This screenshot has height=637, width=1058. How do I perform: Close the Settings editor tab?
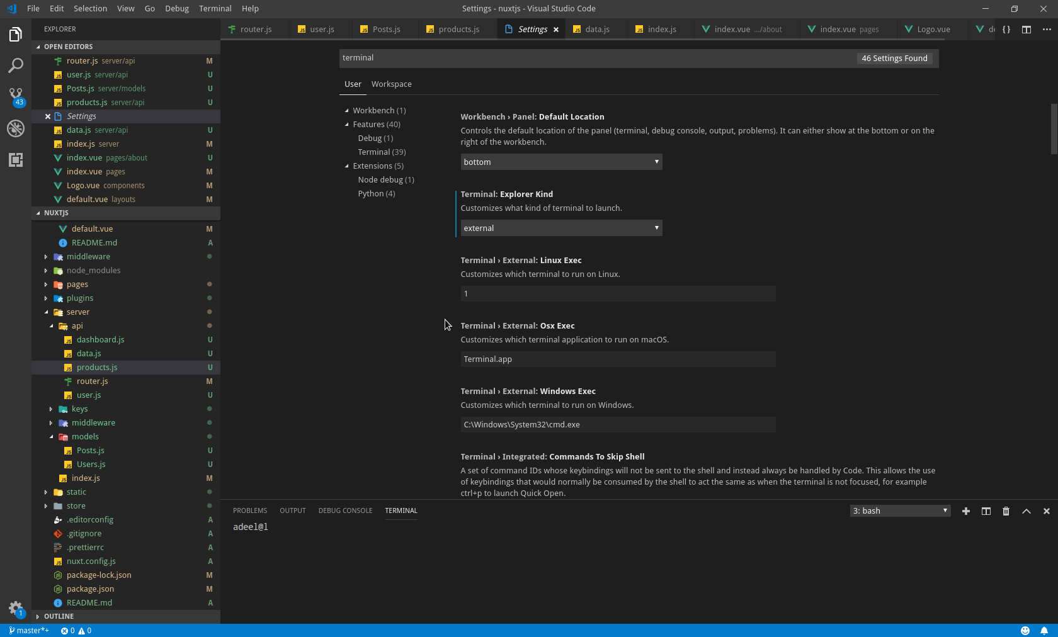[556, 30]
